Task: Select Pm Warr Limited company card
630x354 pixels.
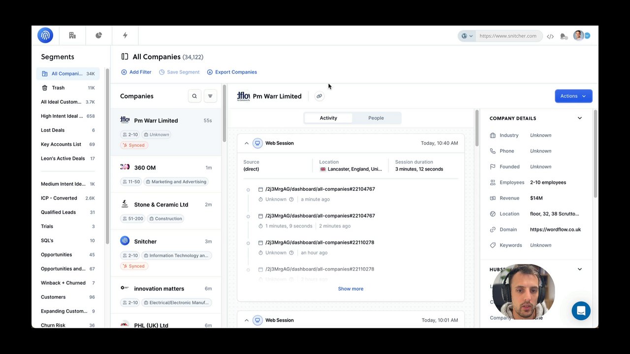Action: tap(166, 132)
